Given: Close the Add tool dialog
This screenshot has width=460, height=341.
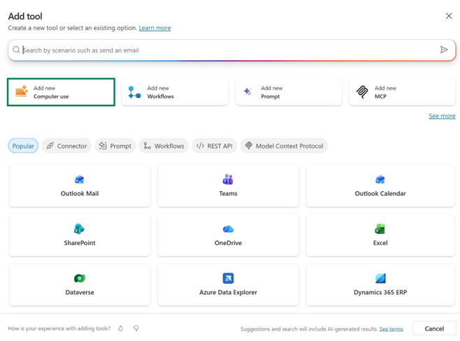Looking at the screenshot, I should tap(449, 16).
